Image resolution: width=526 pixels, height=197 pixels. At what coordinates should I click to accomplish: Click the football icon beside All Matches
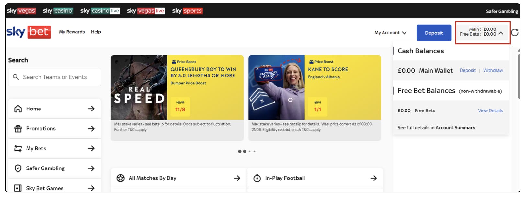tap(120, 178)
